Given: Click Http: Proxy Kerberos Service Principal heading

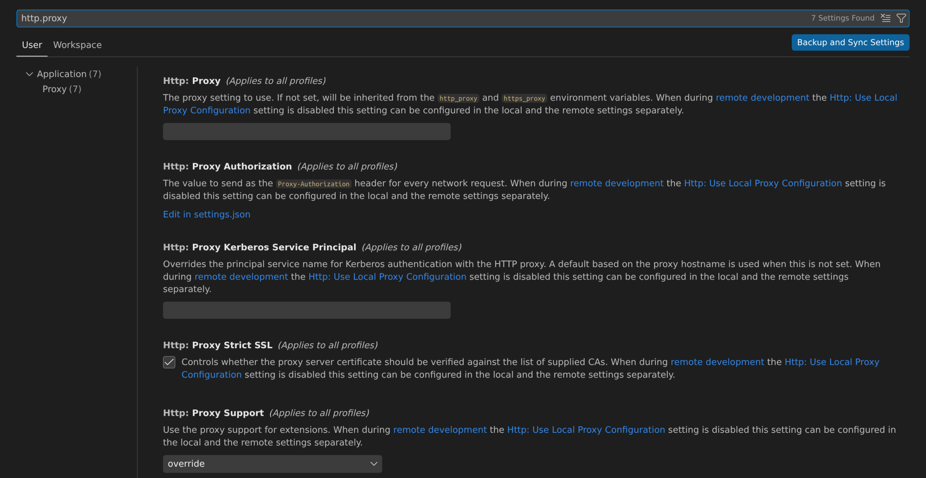Looking at the screenshot, I should coord(259,247).
